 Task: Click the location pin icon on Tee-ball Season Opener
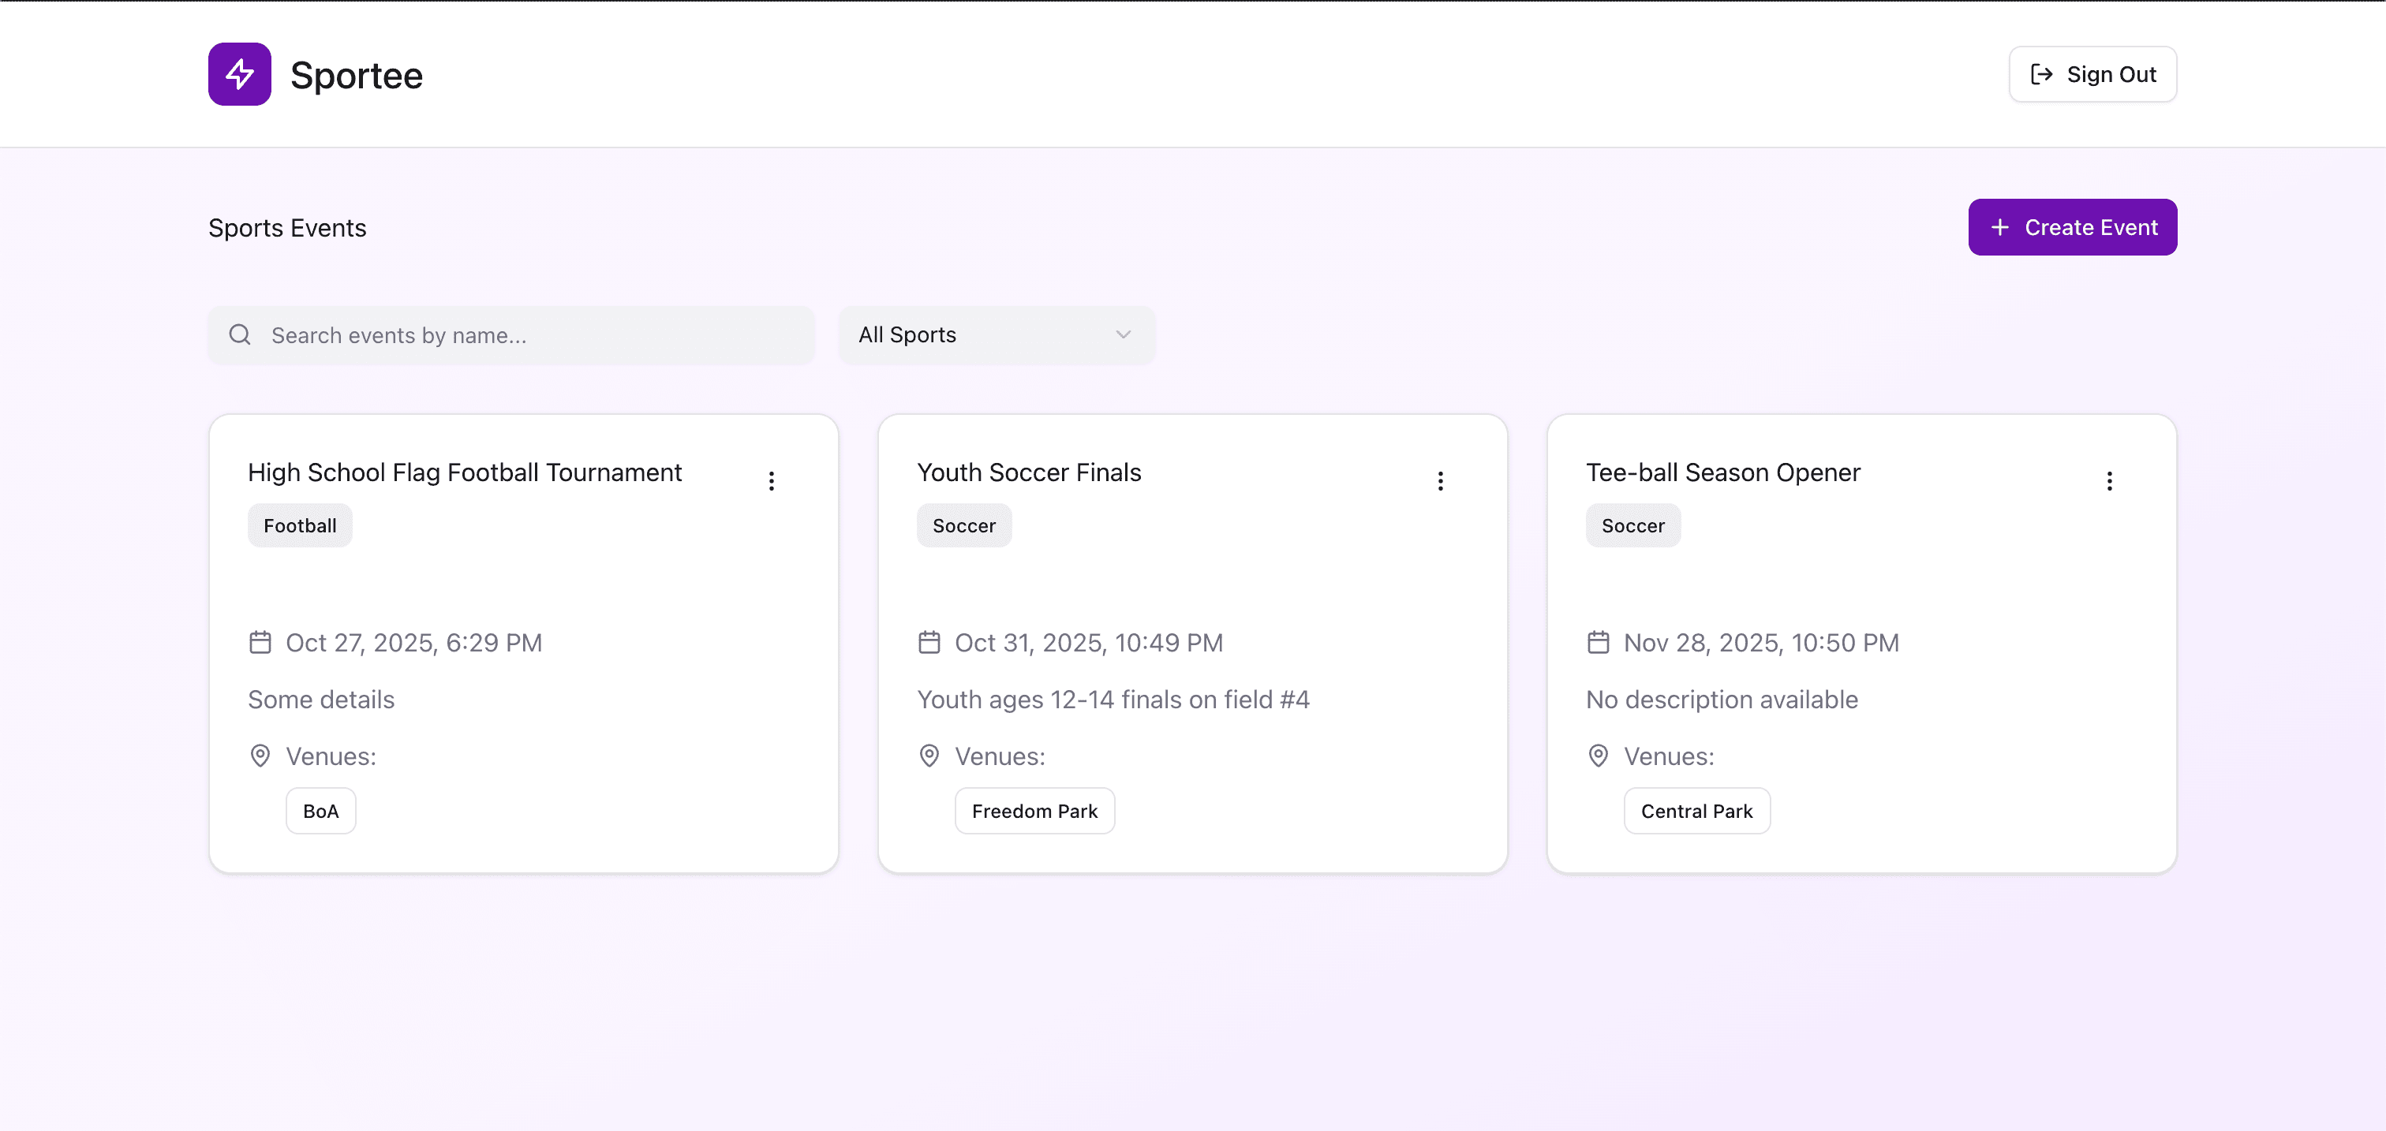coord(1598,756)
